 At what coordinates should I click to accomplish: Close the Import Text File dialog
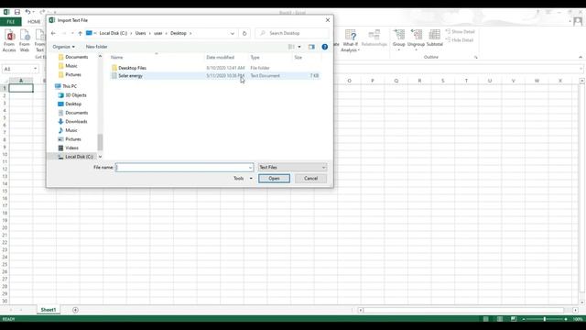(x=328, y=20)
